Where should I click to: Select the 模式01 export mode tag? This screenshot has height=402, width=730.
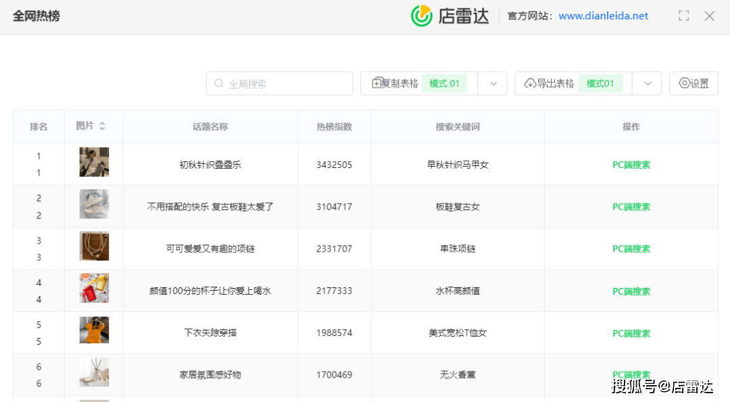point(600,84)
